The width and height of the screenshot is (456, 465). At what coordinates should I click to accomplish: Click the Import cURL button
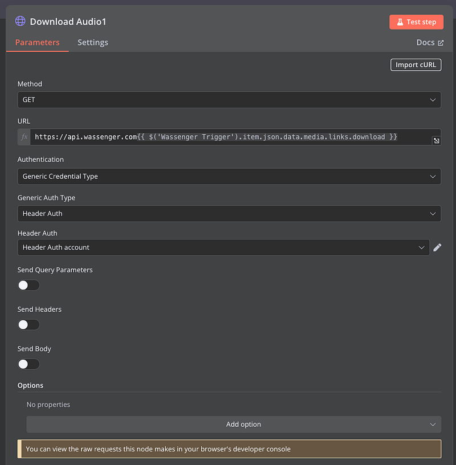point(416,64)
